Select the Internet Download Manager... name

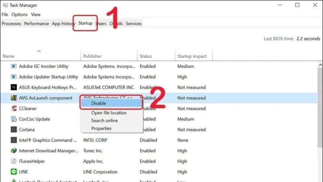[49, 151]
